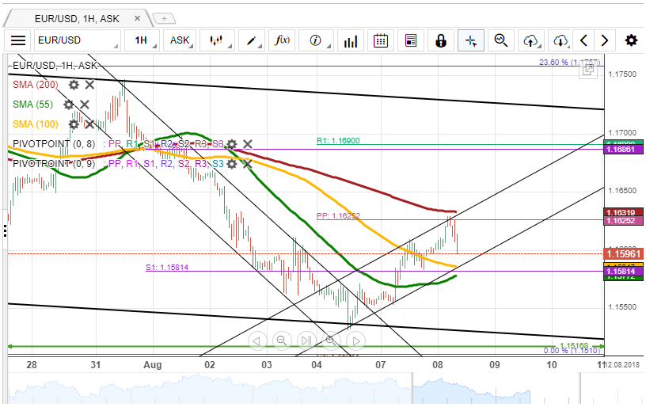Add a new chart tab
Image resolution: width=646 pixels, height=407 pixels.
[x=164, y=17]
